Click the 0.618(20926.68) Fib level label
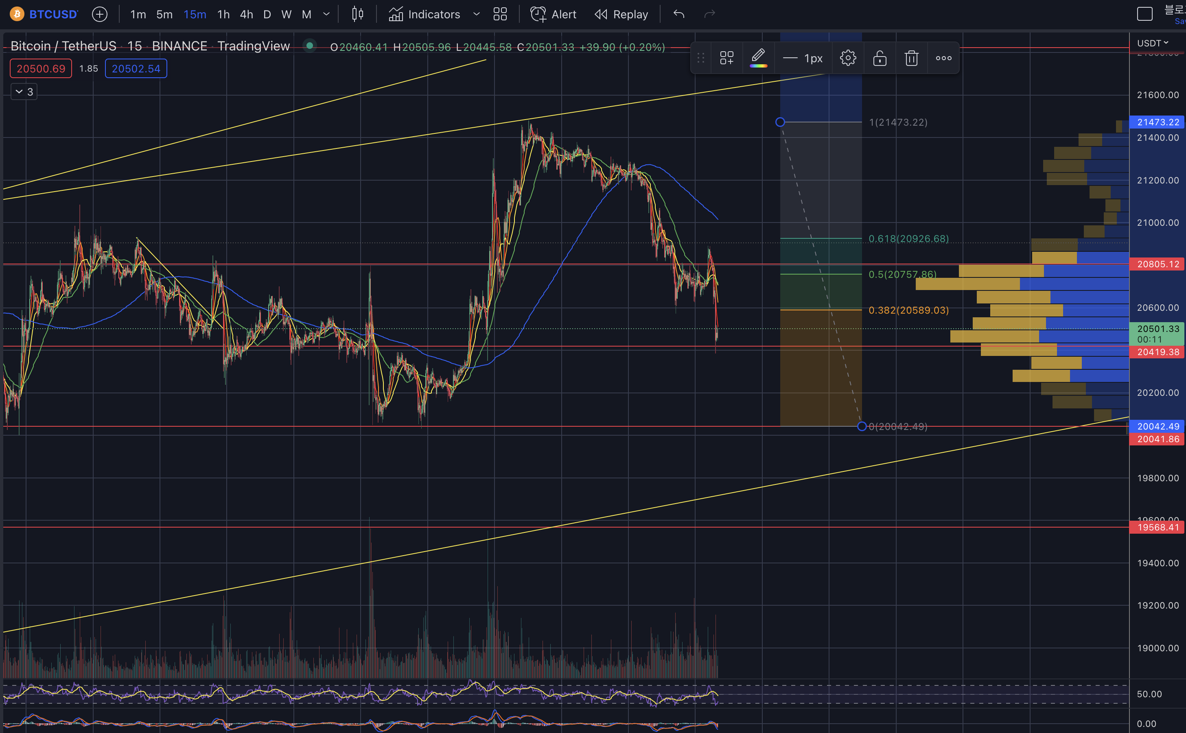This screenshot has height=733, width=1186. tap(908, 238)
